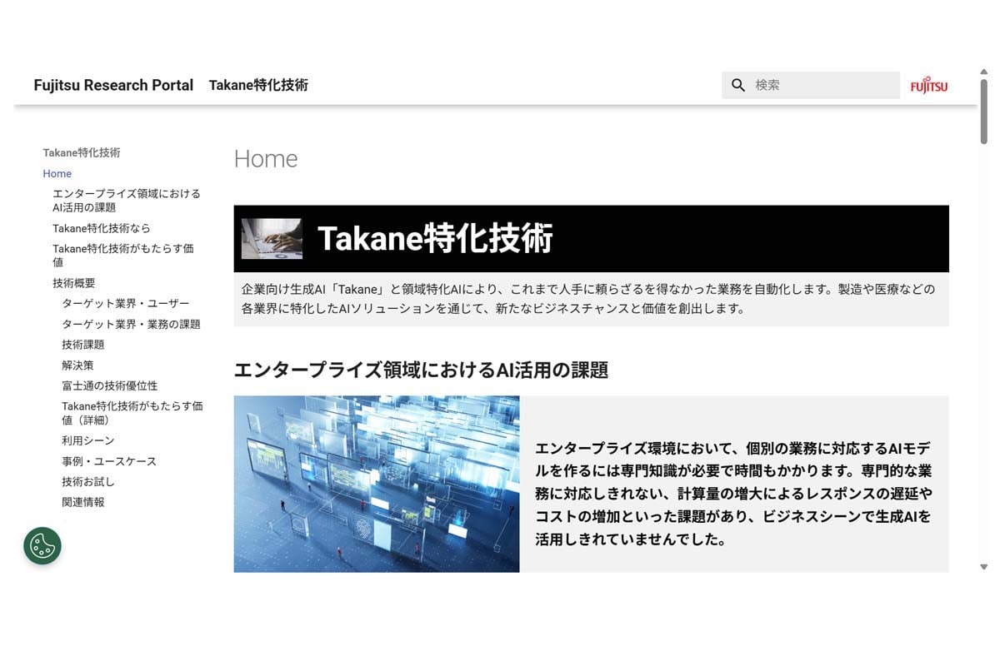Click the search magnifier icon
This screenshot has height=666, width=1000.
coord(737,85)
